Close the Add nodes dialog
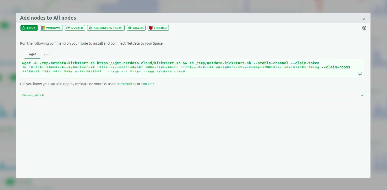 [364, 19]
